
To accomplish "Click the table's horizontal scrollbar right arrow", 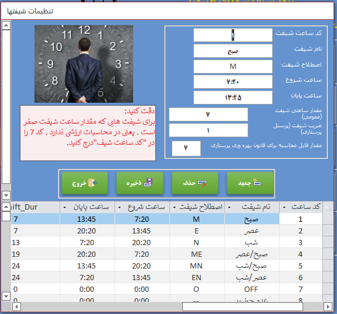I will tap(328, 306).
